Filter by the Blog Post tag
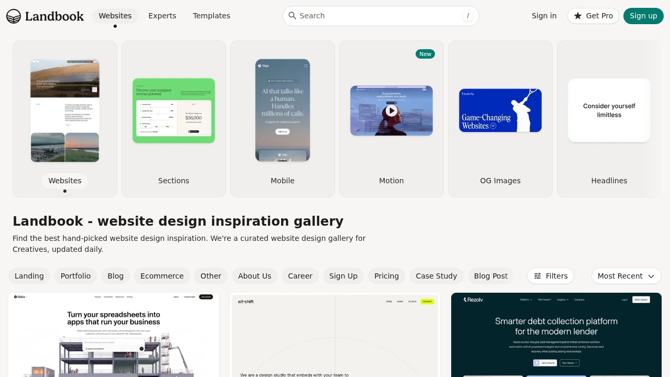670x377 pixels. pos(491,276)
